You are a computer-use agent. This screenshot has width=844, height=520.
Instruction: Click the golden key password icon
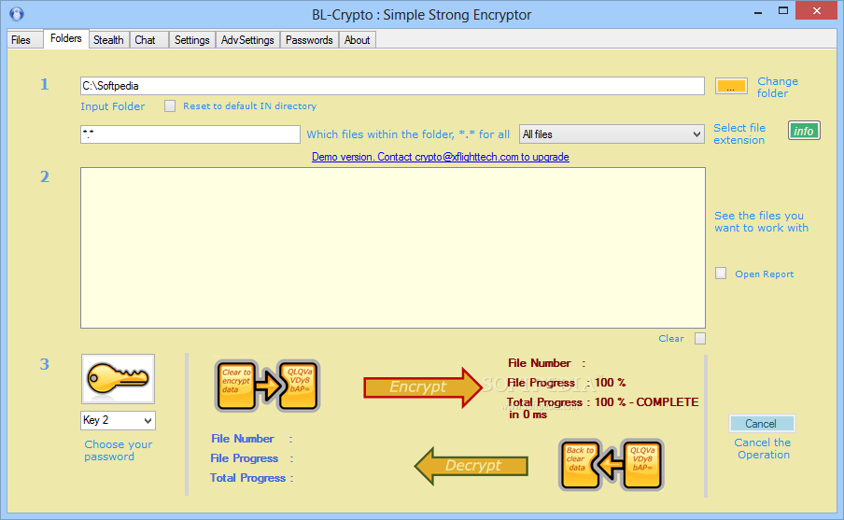click(118, 379)
